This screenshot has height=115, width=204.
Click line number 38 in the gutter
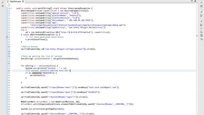pos(9,57)
